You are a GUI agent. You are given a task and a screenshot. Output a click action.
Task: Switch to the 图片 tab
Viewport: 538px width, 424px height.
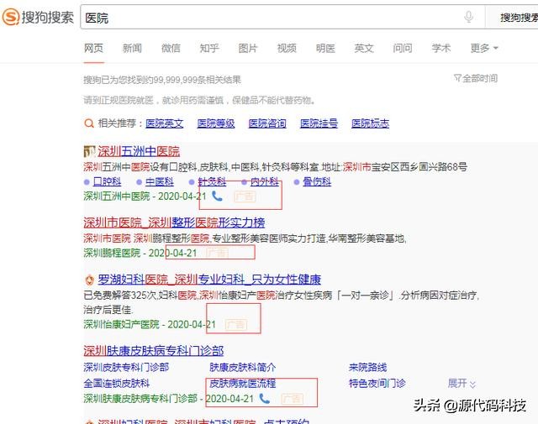pos(248,48)
